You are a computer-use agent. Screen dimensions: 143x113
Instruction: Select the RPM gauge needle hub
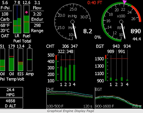(121, 22)
